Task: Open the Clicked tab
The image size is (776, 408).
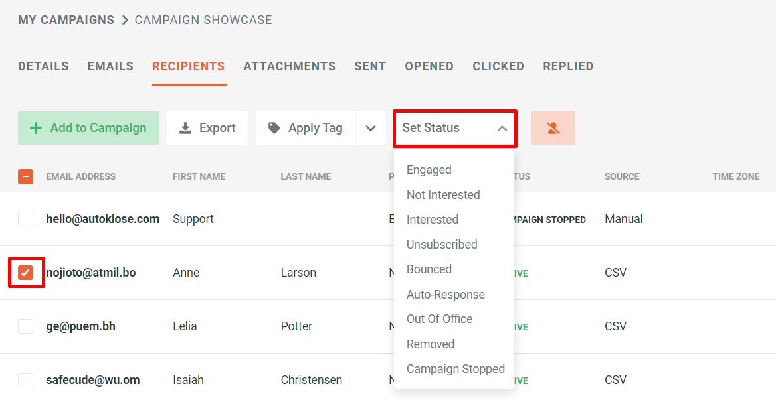Action: (498, 66)
